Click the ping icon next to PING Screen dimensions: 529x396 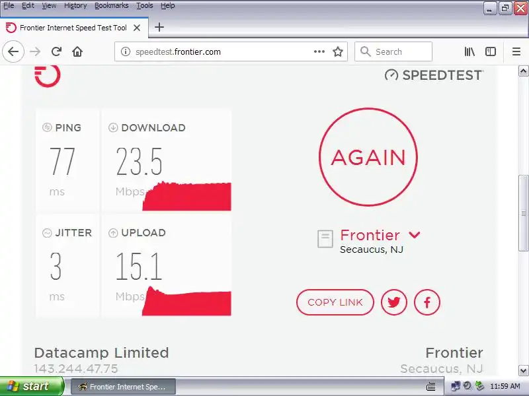(x=47, y=127)
